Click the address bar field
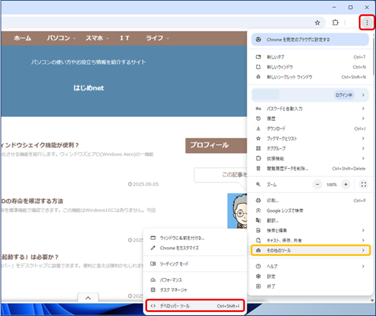 163,23
